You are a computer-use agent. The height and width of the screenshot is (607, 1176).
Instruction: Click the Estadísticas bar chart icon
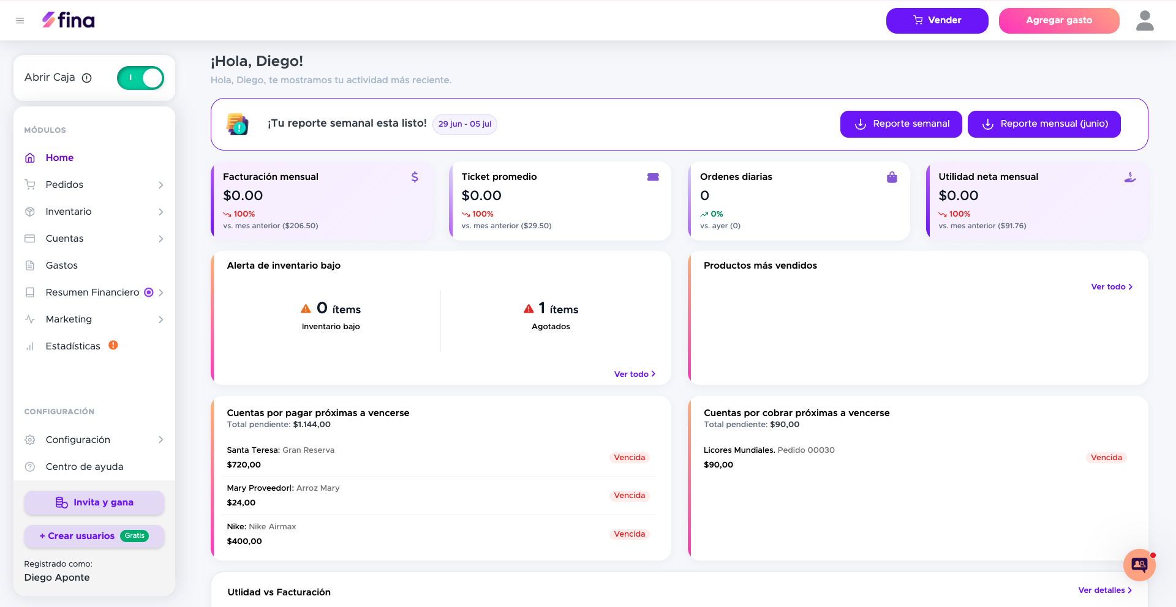[30, 346]
